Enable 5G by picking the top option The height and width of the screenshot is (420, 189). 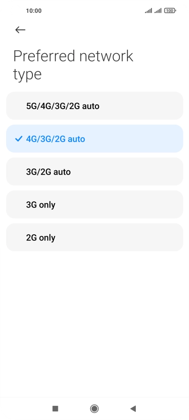pyautogui.click(x=94, y=106)
